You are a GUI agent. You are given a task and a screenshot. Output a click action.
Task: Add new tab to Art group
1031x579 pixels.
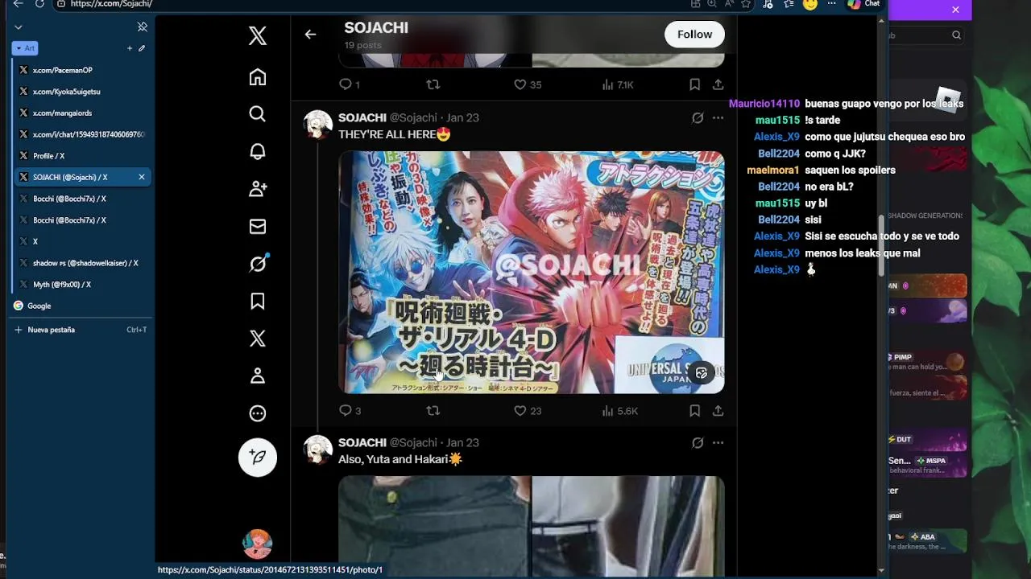[x=129, y=48]
